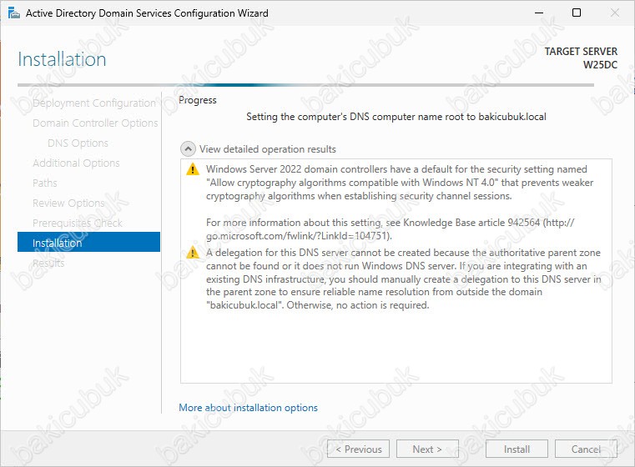Image resolution: width=635 pixels, height=467 pixels.
Task: Open More about installation options link
Action: pos(249,408)
